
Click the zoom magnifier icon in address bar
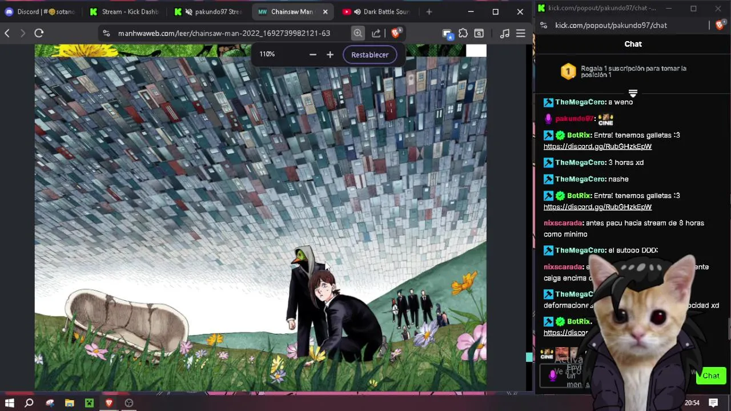pos(358,33)
